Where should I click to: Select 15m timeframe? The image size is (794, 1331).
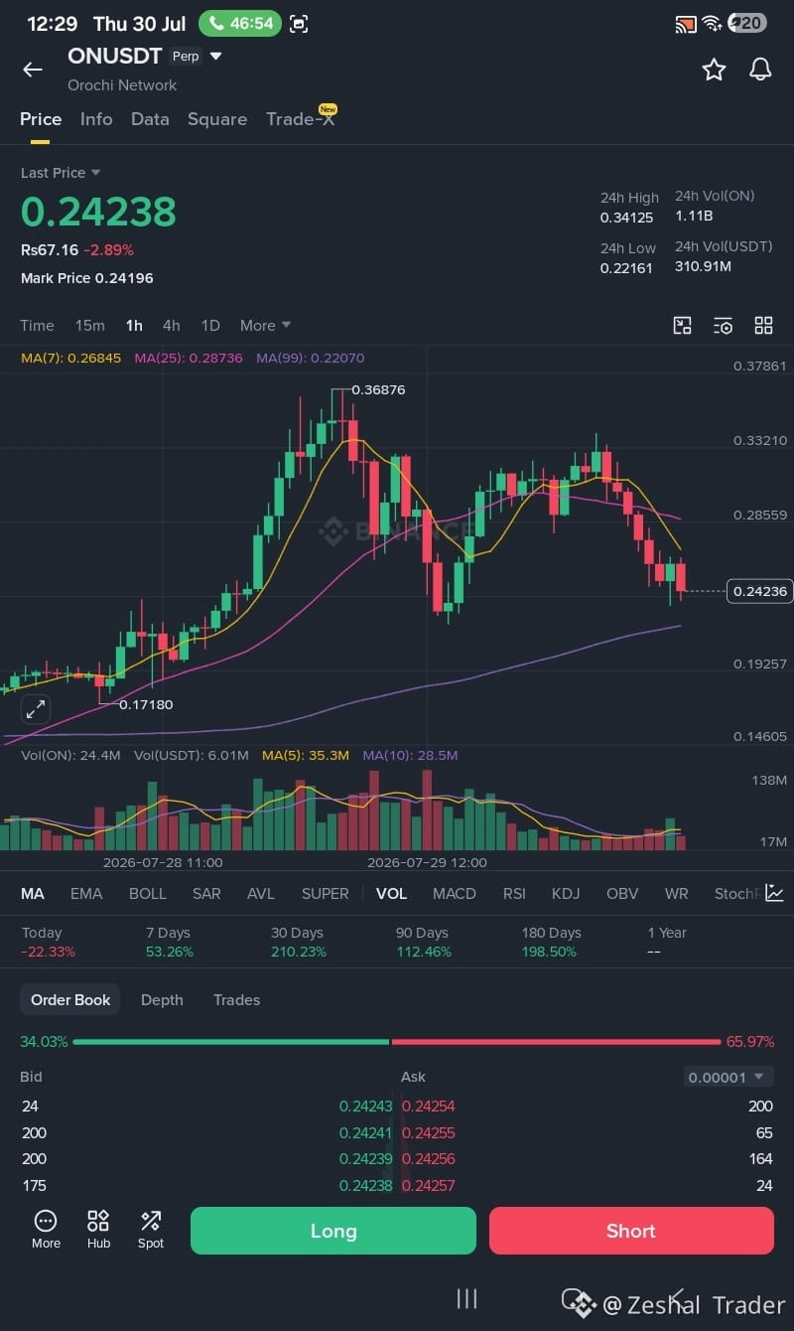[90, 326]
